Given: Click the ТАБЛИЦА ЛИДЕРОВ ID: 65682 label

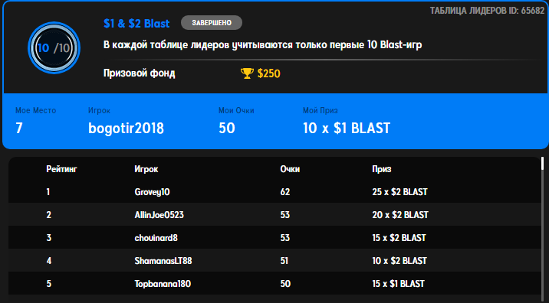Looking at the screenshot, I should (487, 11).
